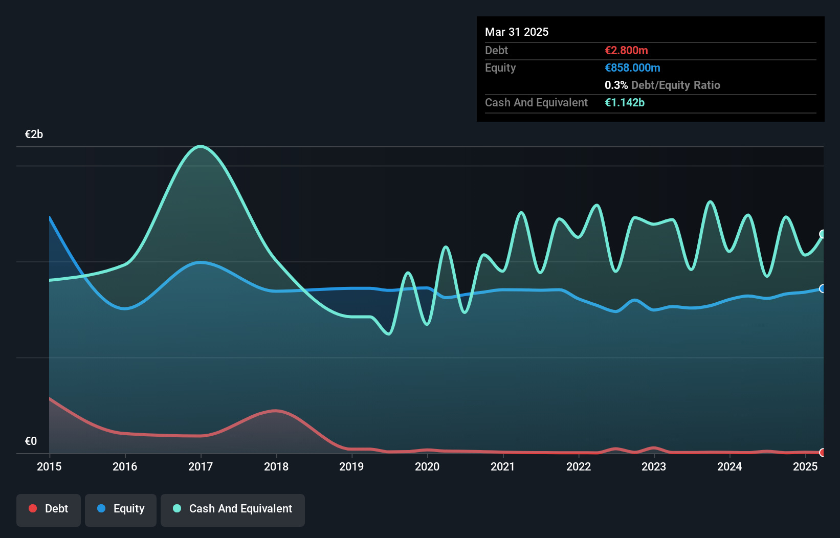840x538 pixels.
Task: Toggle the Debt series legend button
Action: [49, 510]
